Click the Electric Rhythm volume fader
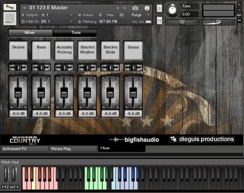Image resolution: width=244 pixels, height=193 pixels. pyautogui.click(x=87, y=92)
